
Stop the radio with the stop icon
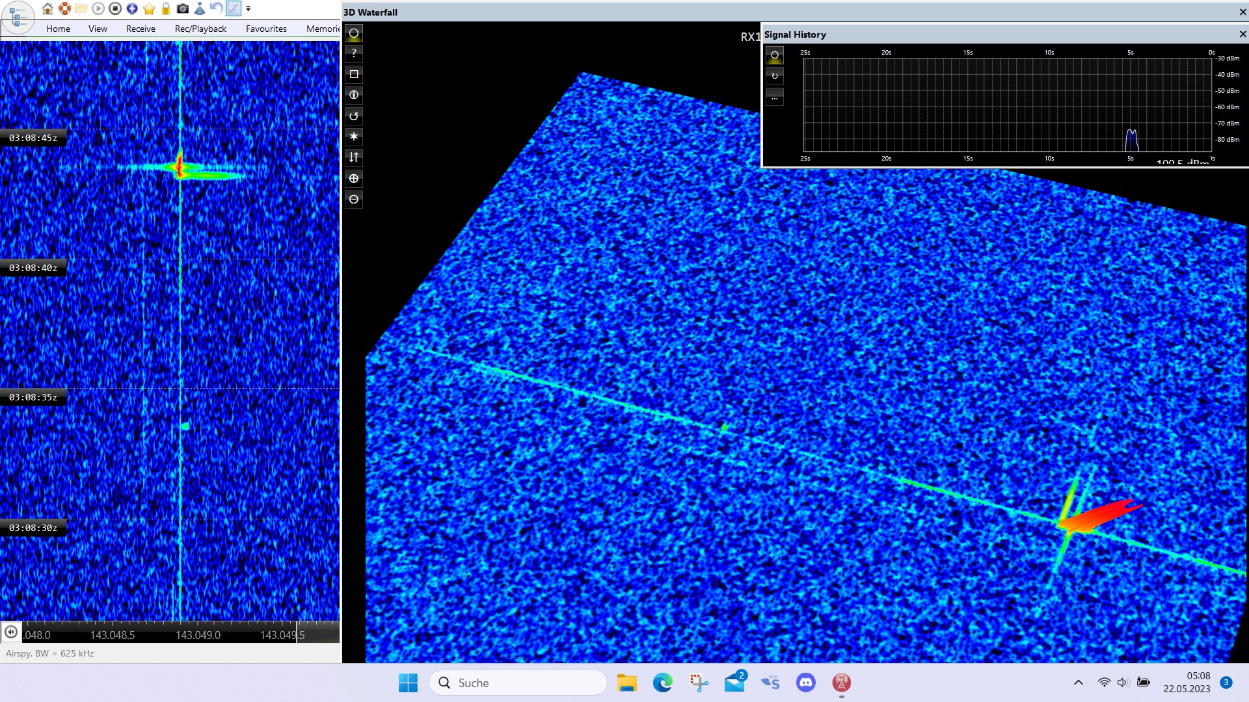pos(115,8)
